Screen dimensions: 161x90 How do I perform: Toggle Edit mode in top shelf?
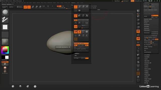pyautogui.click(x=25, y=7)
